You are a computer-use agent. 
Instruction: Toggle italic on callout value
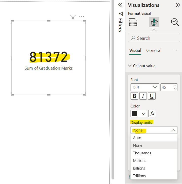click(x=143, y=96)
